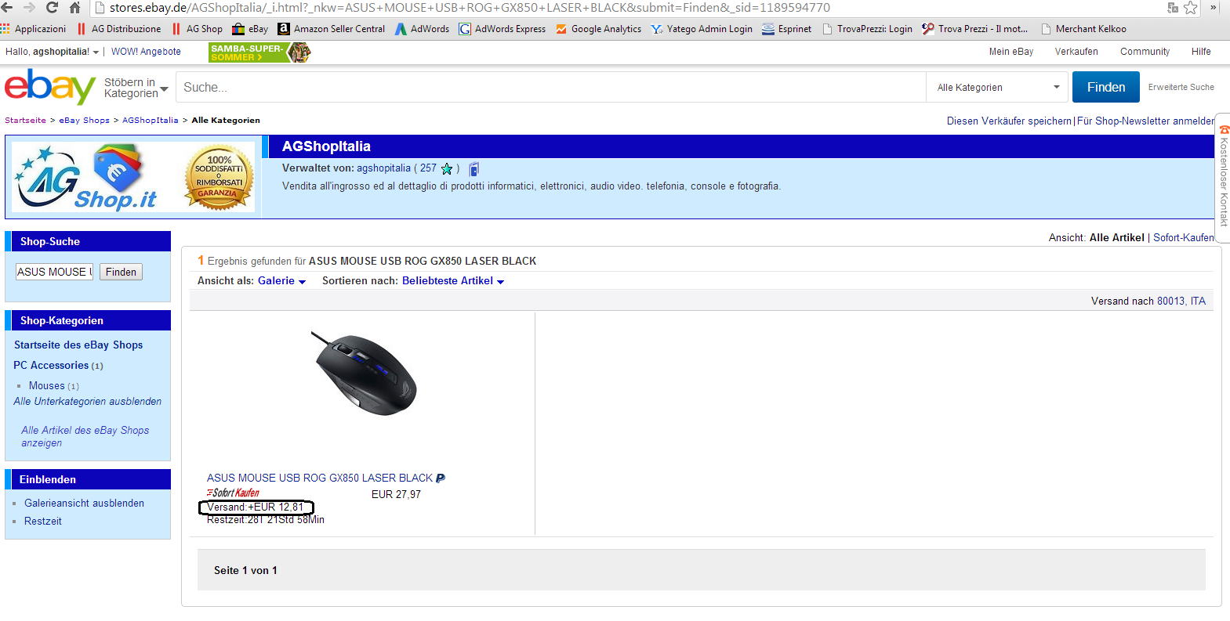Open the Mein eBay menu
1230x621 pixels.
point(1011,52)
